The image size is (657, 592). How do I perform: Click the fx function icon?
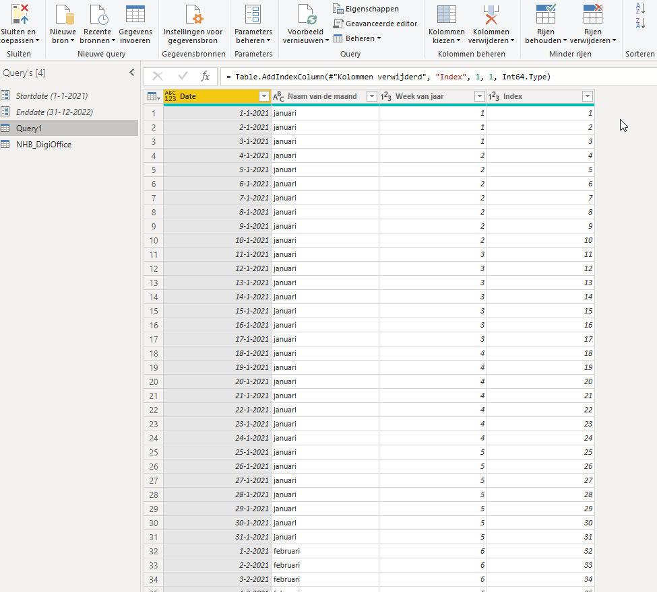click(x=205, y=76)
